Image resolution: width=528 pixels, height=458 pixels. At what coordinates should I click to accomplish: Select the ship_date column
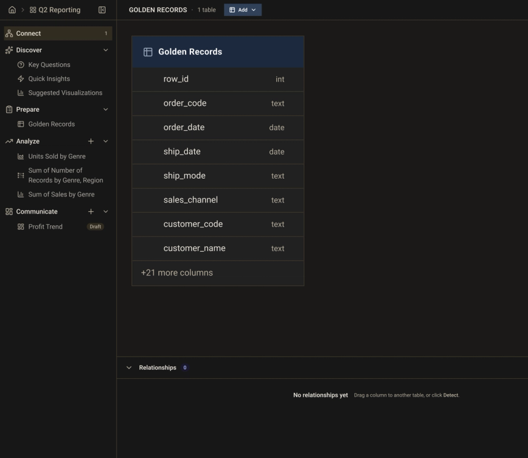[x=218, y=152]
